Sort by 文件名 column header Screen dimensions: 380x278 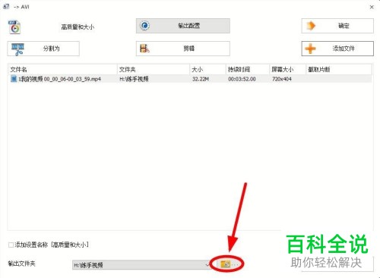pyautogui.click(x=62, y=69)
